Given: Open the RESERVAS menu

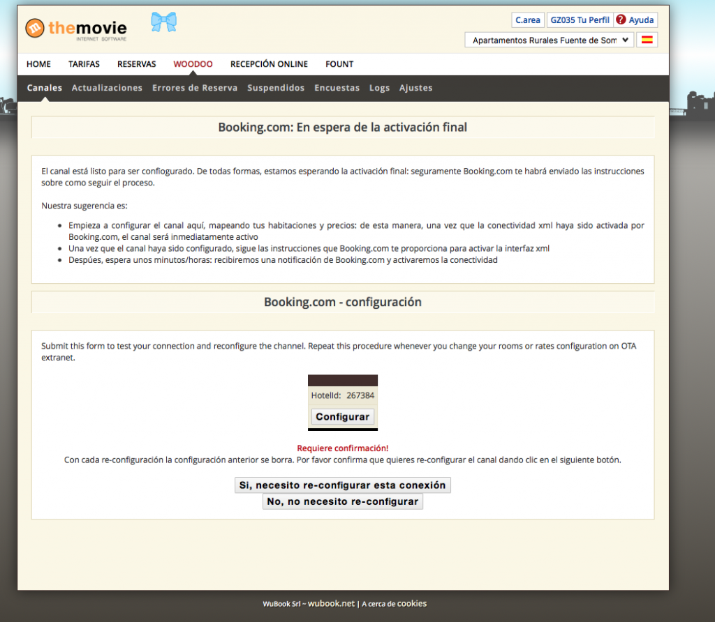Looking at the screenshot, I should 136,64.
